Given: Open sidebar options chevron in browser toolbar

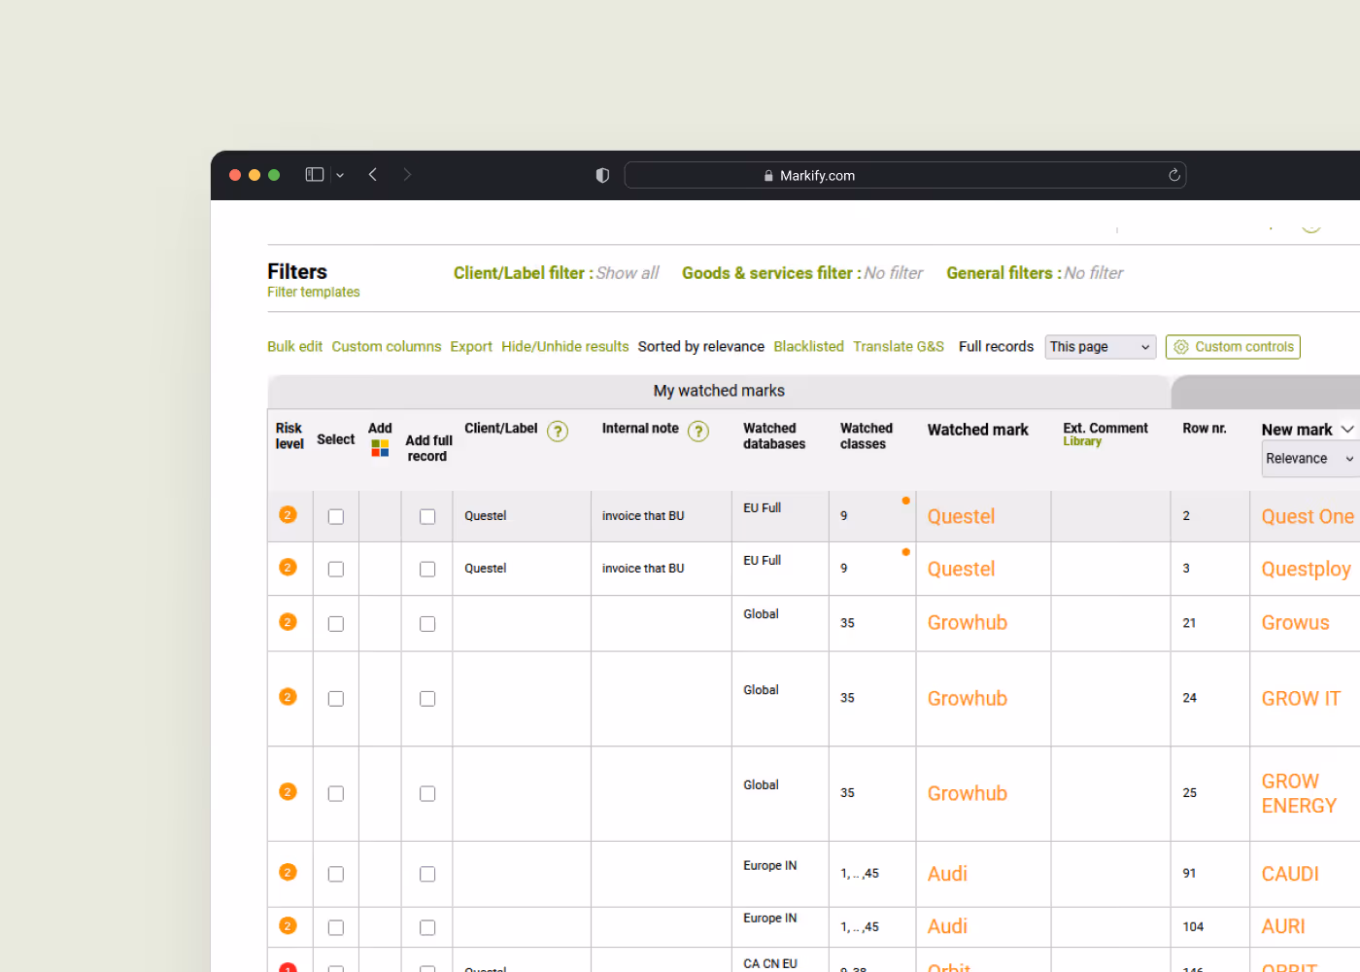Looking at the screenshot, I should [x=340, y=176].
